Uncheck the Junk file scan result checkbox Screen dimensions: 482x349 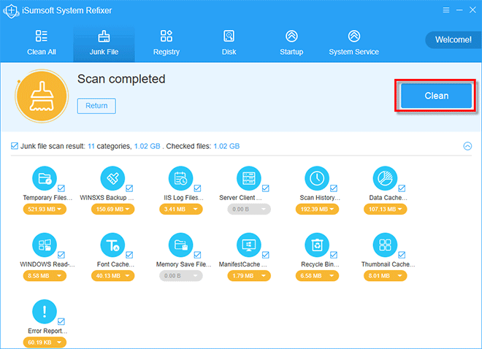(15, 146)
